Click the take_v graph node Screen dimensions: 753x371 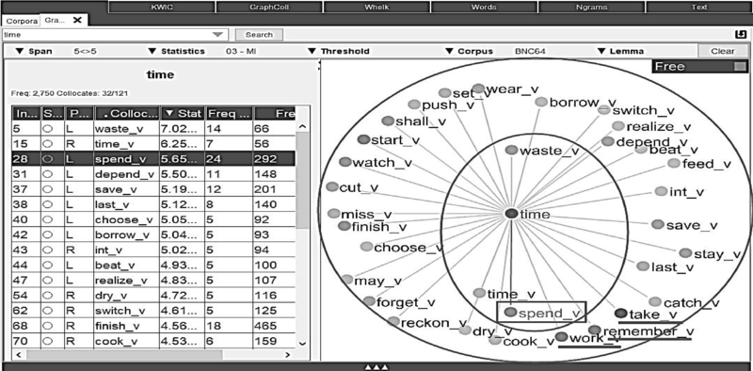coord(621,314)
